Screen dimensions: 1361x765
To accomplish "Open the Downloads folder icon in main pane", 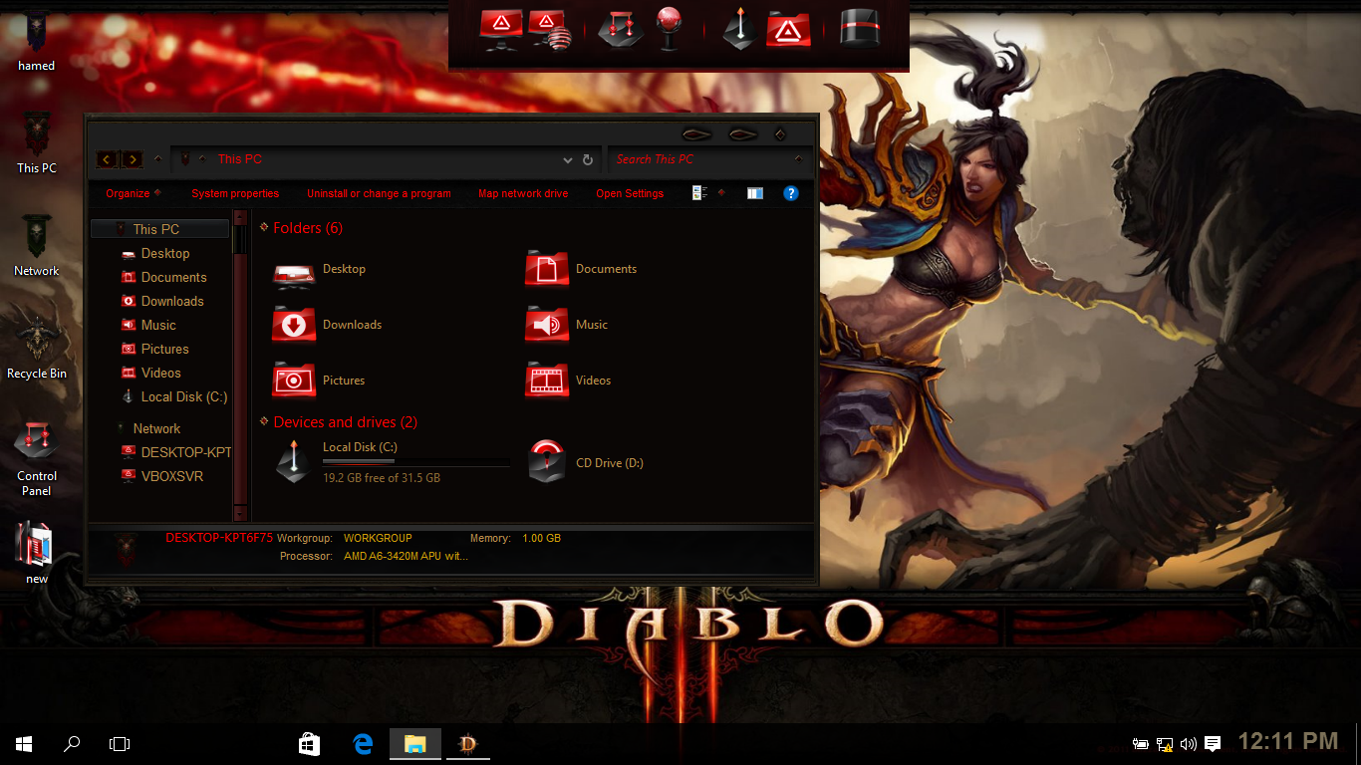I will pyautogui.click(x=294, y=325).
